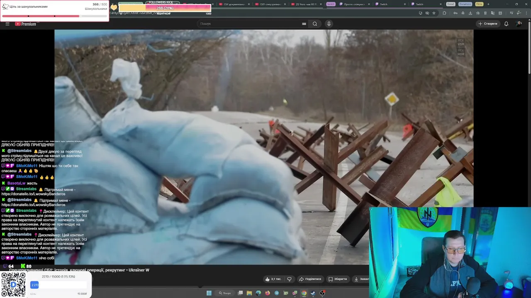This screenshot has height=298, width=531.
Task: Like the video with thumbs-up 3,1 тис.
Action: click(x=273, y=279)
